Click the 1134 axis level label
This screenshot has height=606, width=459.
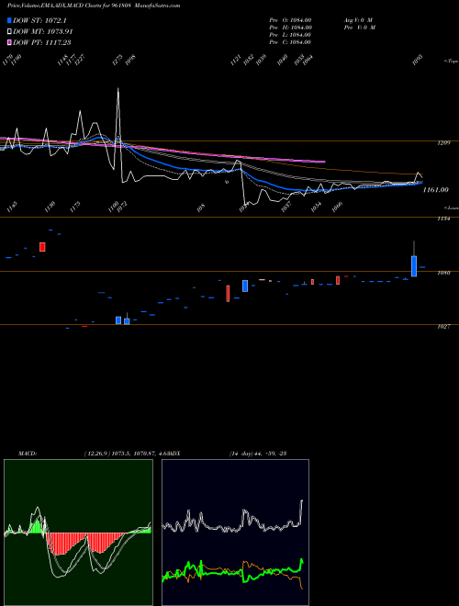(x=444, y=219)
